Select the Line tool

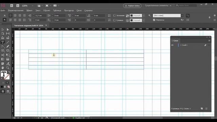8,42
